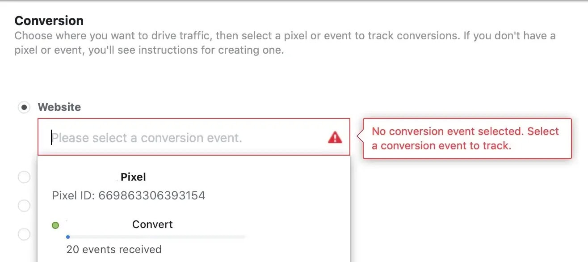Click the 'No conversion event selected' error tooltip
This screenshot has height=262, width=588.
click(467, 139)
